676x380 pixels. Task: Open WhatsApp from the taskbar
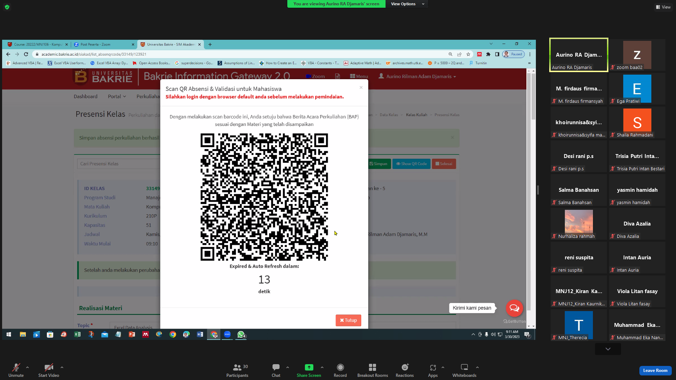pyautogui.click(x=241, y=335)
